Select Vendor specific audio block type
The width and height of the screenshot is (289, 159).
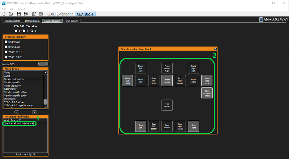23,96
